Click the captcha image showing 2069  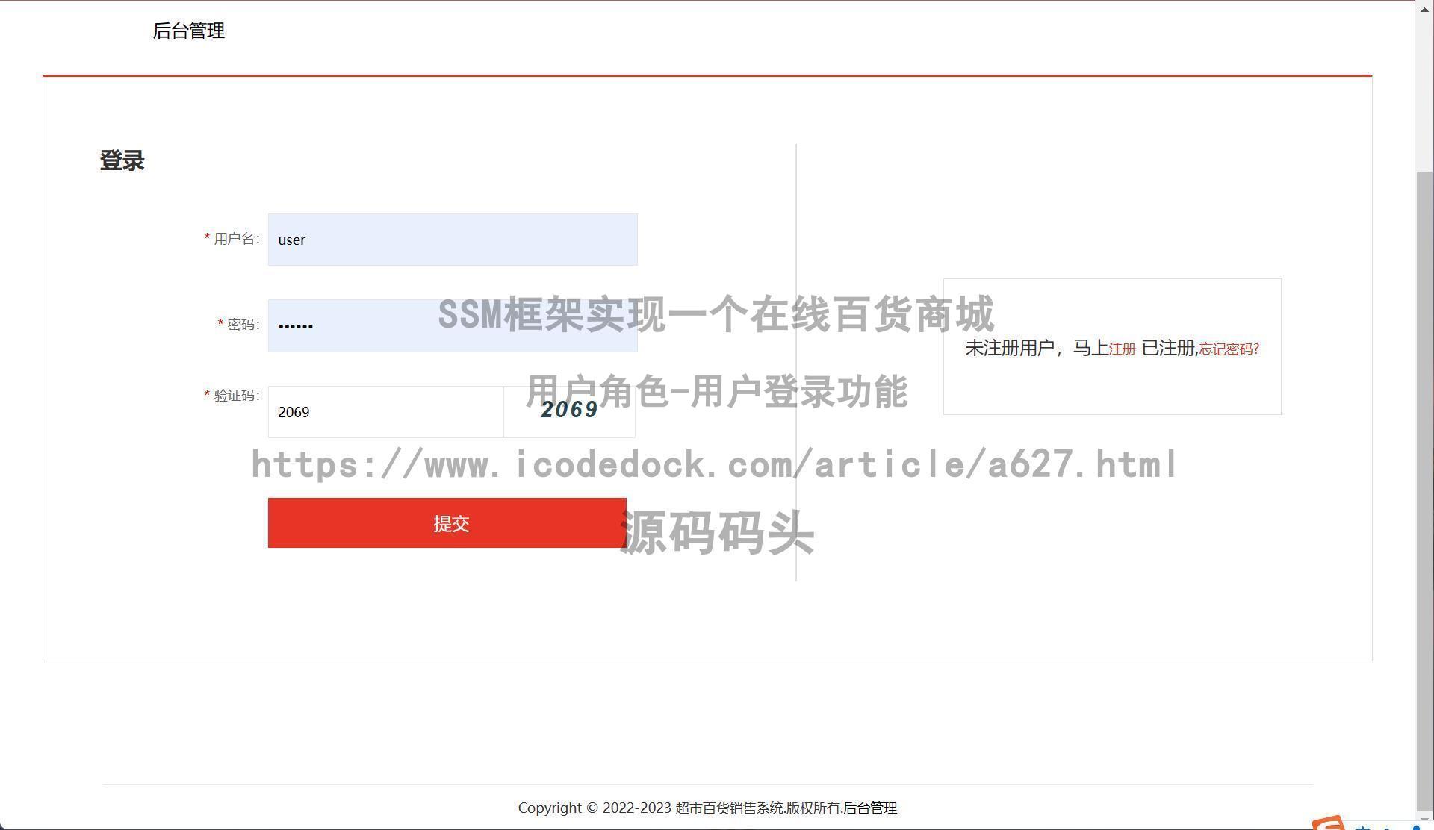(x=569, y=409)
